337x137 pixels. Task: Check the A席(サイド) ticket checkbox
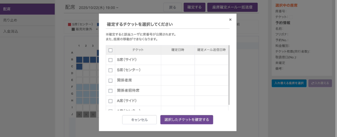tap(111, 101)
